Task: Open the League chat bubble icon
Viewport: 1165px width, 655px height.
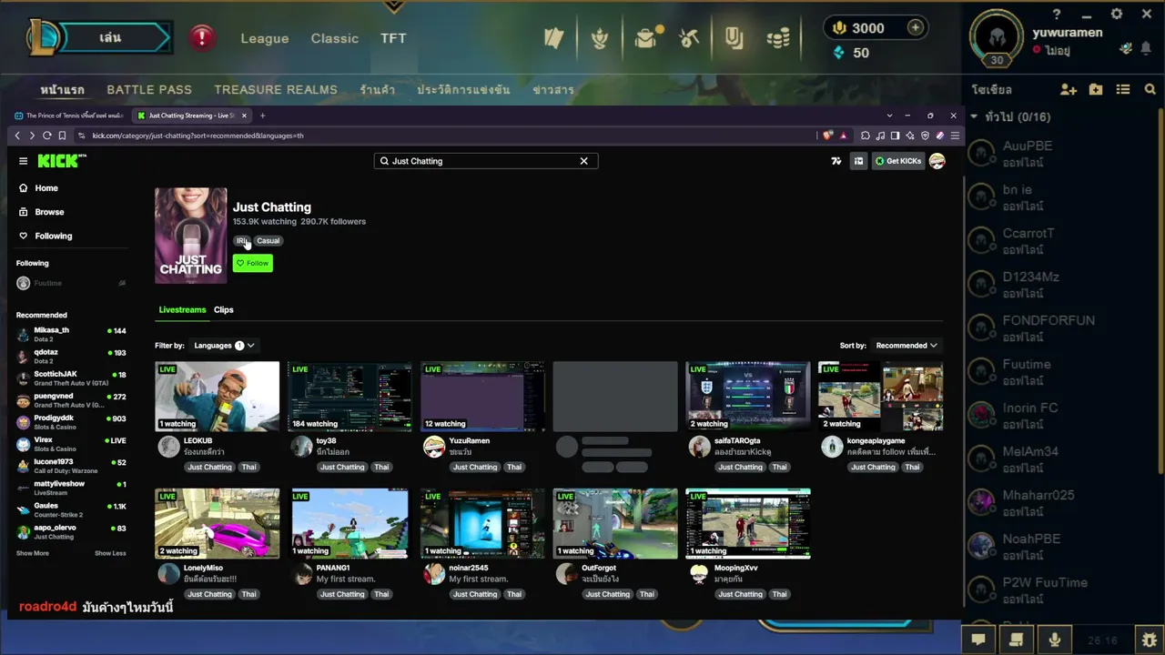Action: pos(978,640)
